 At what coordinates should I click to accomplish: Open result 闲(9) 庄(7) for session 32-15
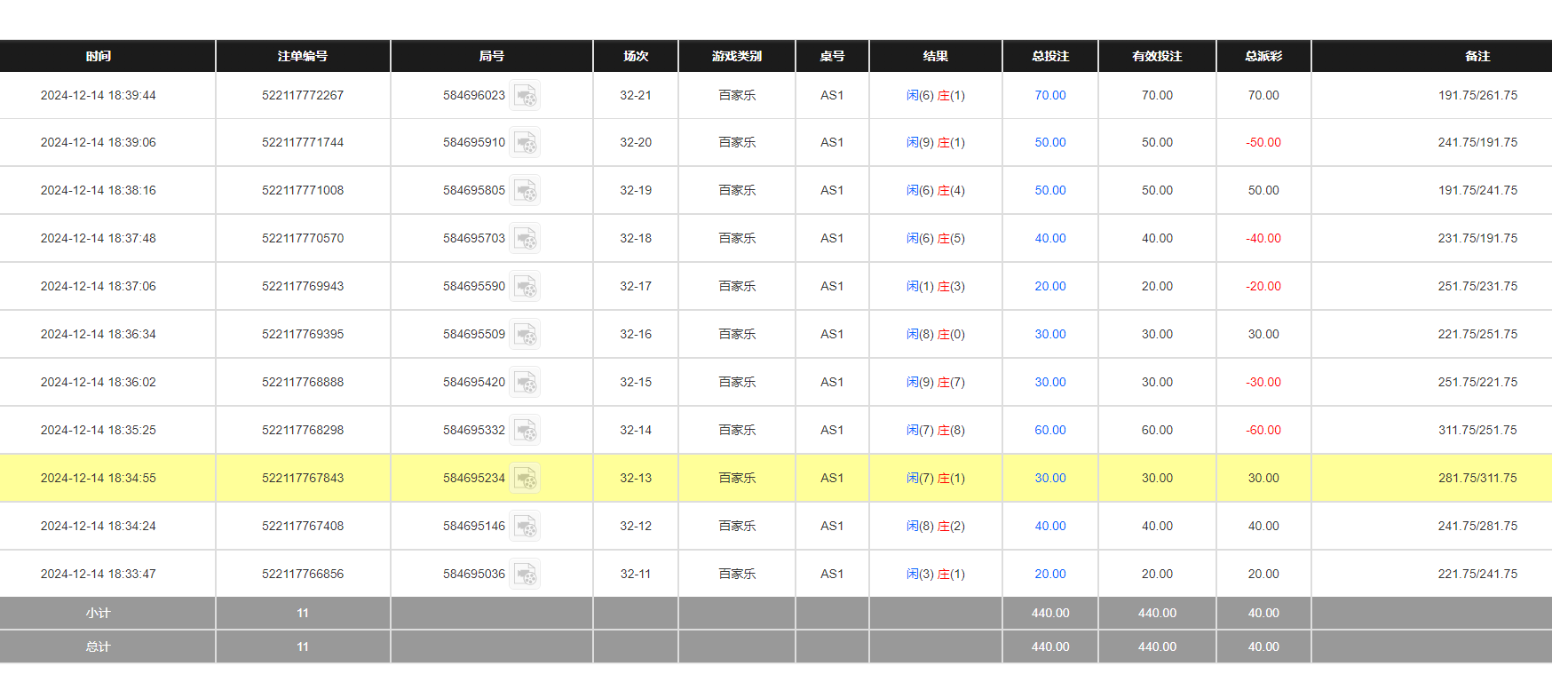(935, 382)
